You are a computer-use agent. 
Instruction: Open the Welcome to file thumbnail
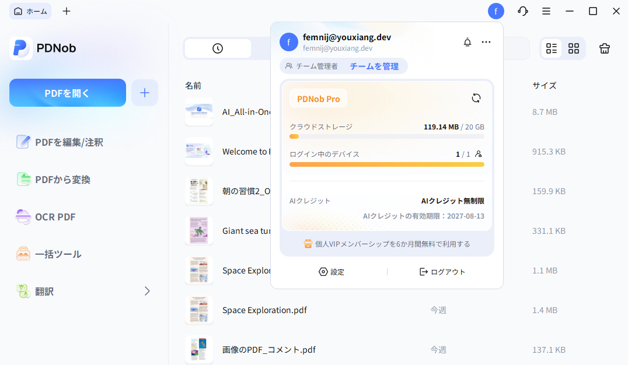coord(199,151)
